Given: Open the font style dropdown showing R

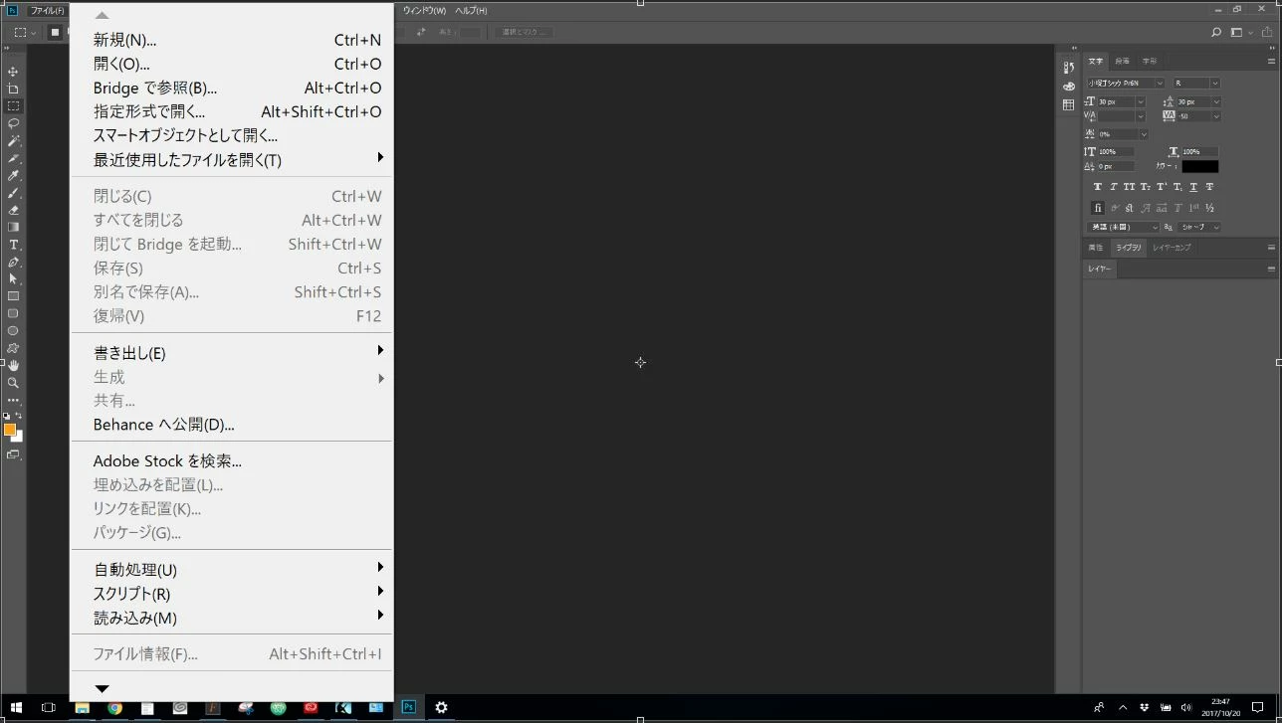Looking at the screenshot, I should 1195,84.
